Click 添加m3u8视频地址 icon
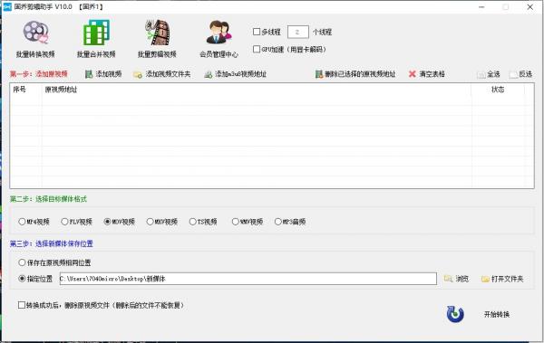 (209, 74)
